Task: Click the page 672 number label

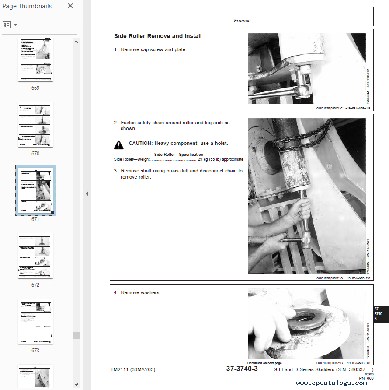Action: [x=35, y=285]
